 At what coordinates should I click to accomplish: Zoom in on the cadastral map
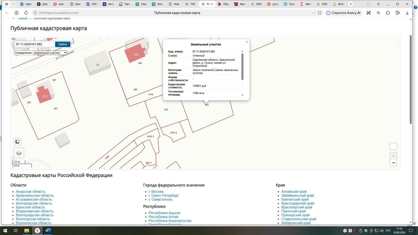click(393, 156)
